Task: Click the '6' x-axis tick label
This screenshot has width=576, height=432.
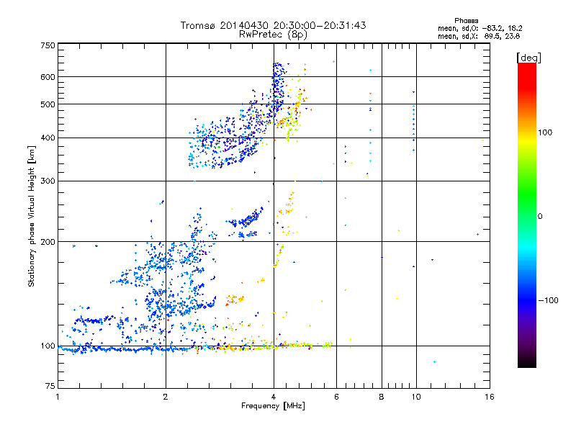Action: pyautogui.click(x=336, y=397)
